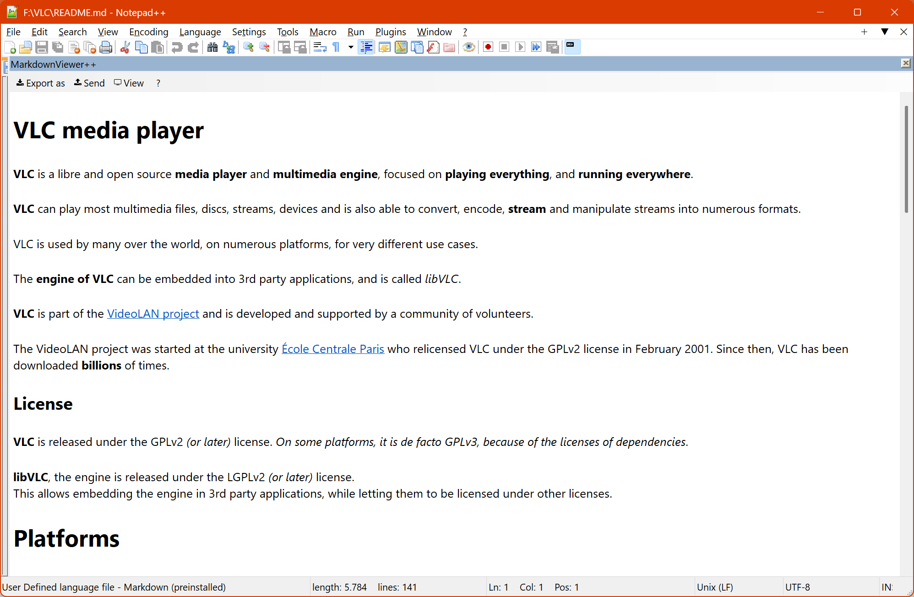The height and width of the screenshot is (597, 914).
Task: Open dropdown arrow beside show-all-characters icon
Action: [x=351, y=47]
